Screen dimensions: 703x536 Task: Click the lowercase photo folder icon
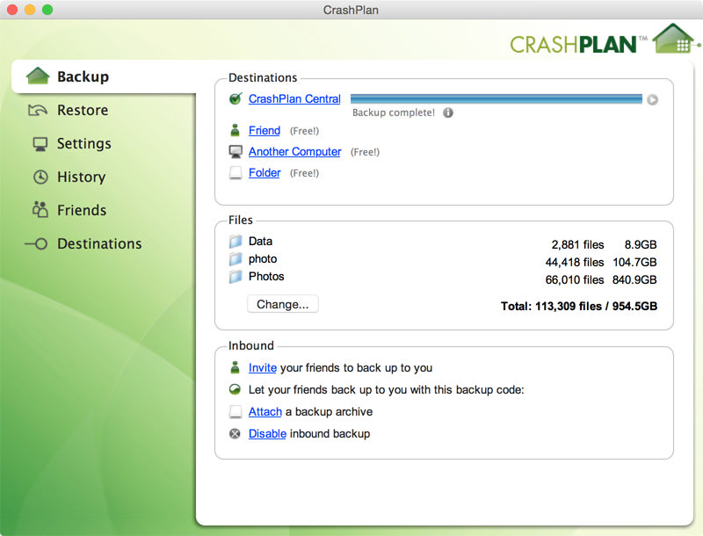[236, 259]
